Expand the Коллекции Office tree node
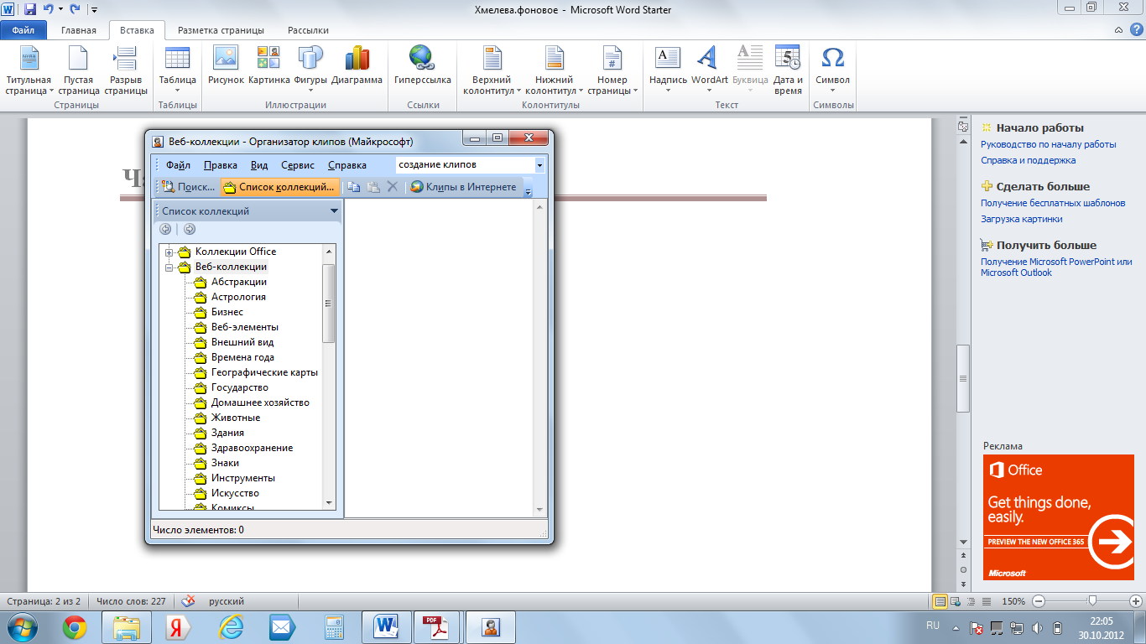Image resolution: width=1146 pixels, height=644 pixels. [x=169, y=252]
